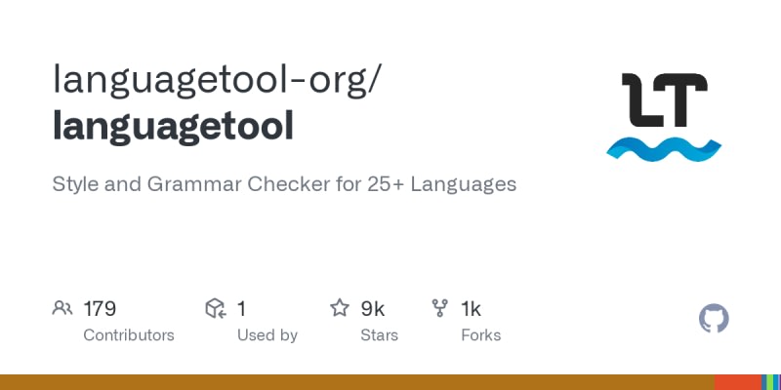Click the Used by package icon
Viewport: 781px width, 390px height.
coord(216,309)
